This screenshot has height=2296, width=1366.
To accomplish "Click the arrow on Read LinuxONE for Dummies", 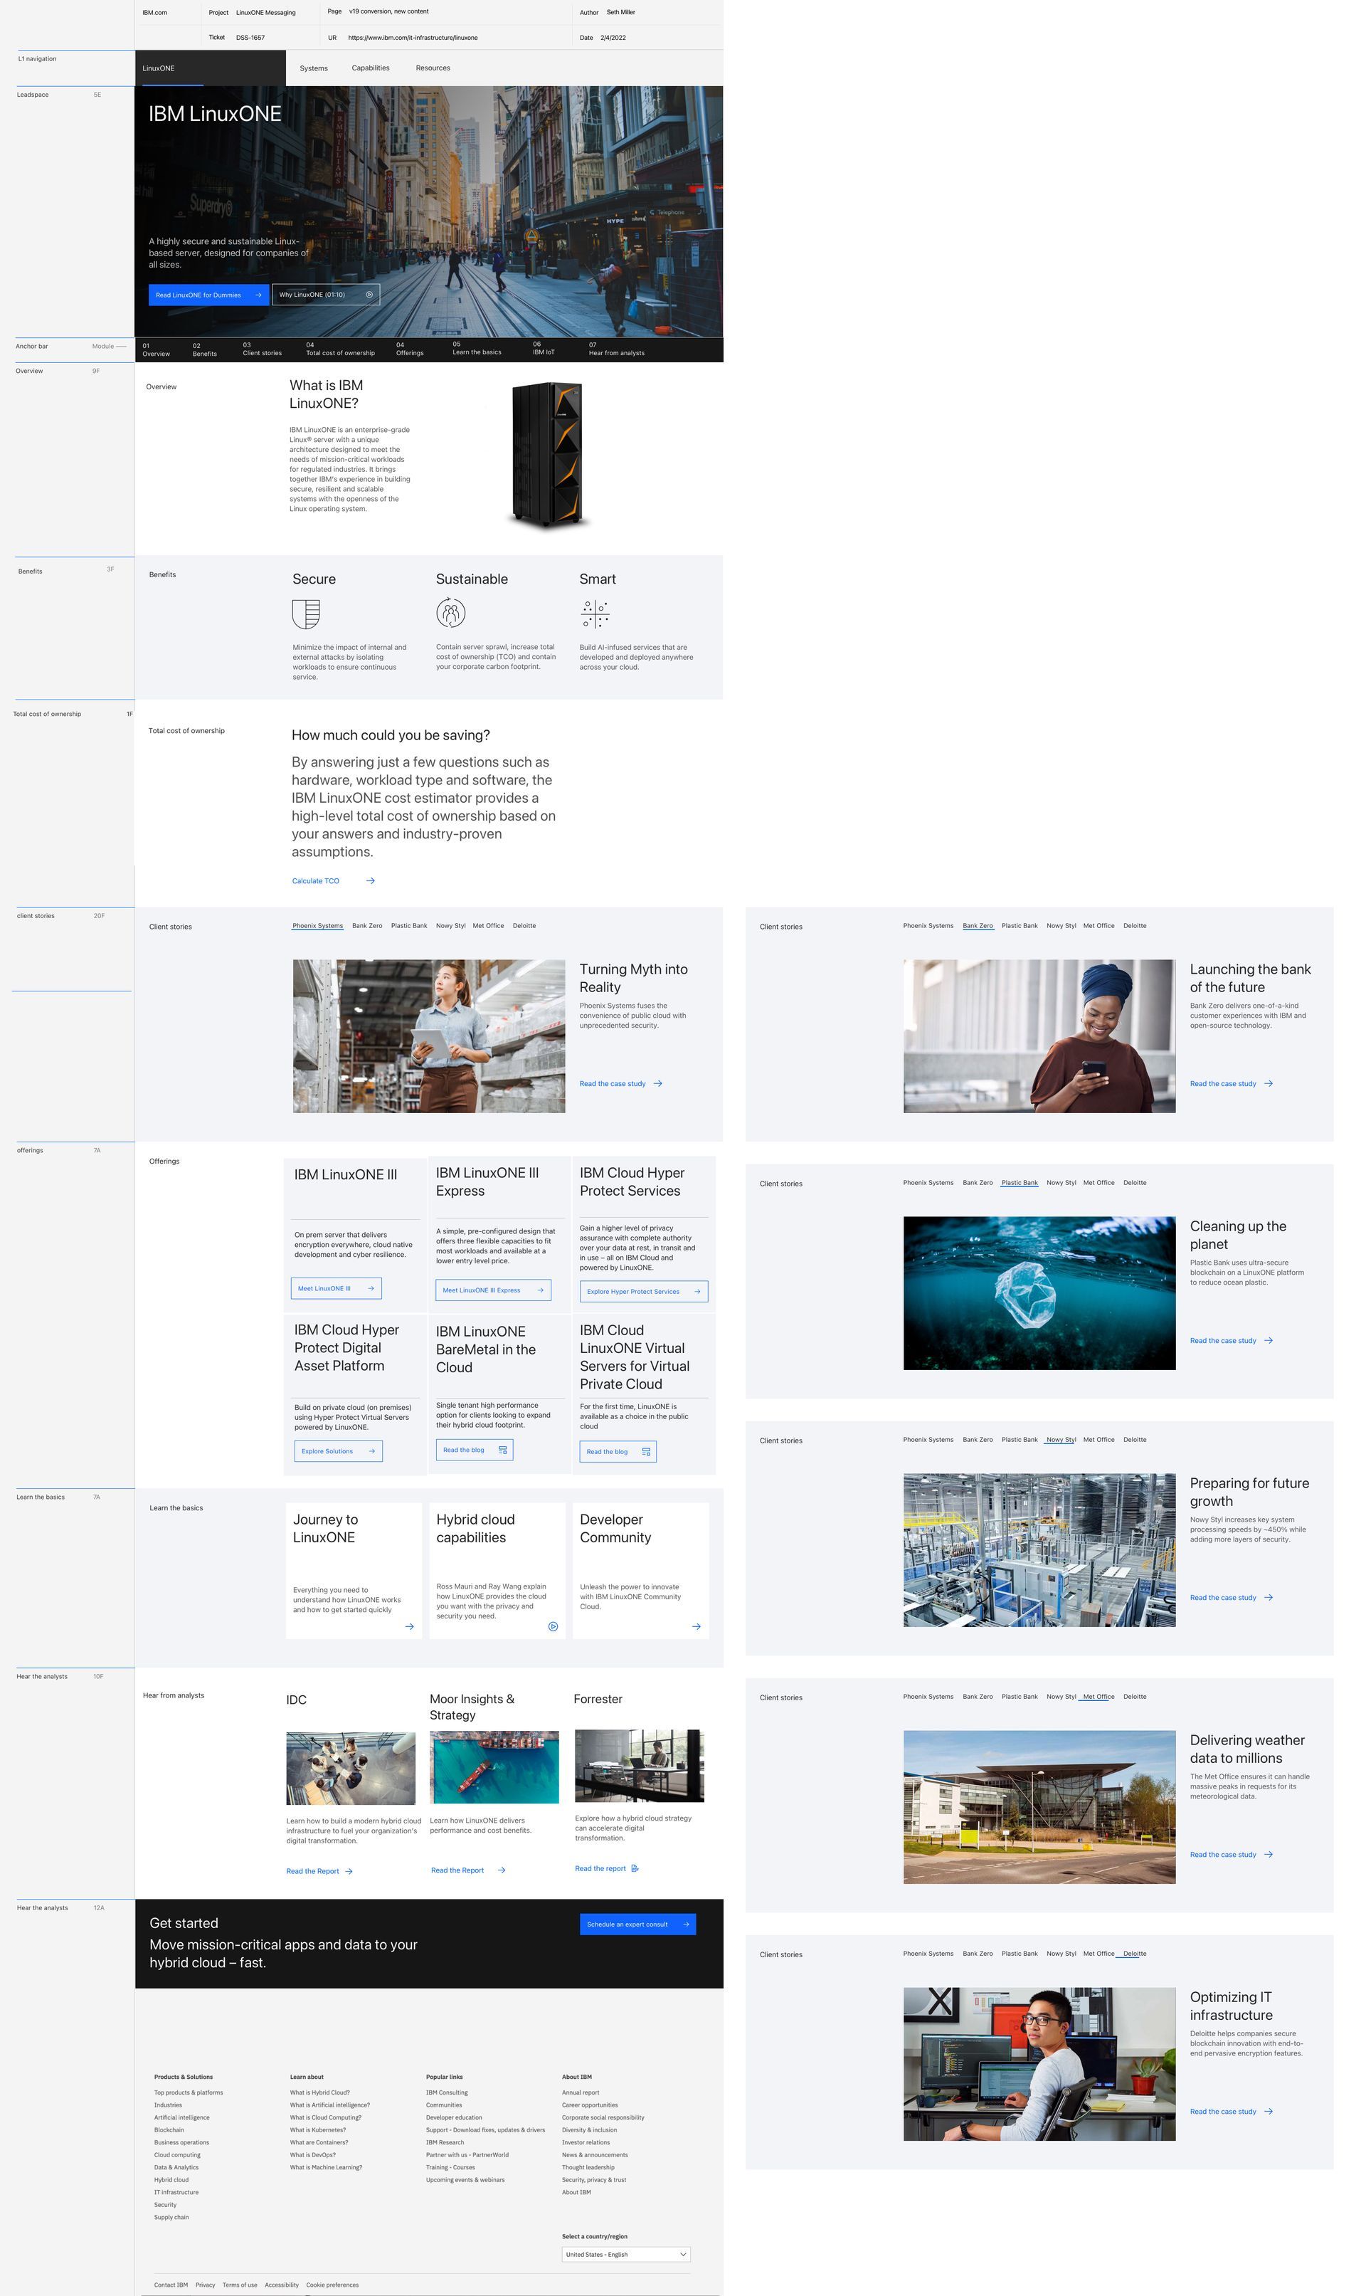I will coord(258,295).
